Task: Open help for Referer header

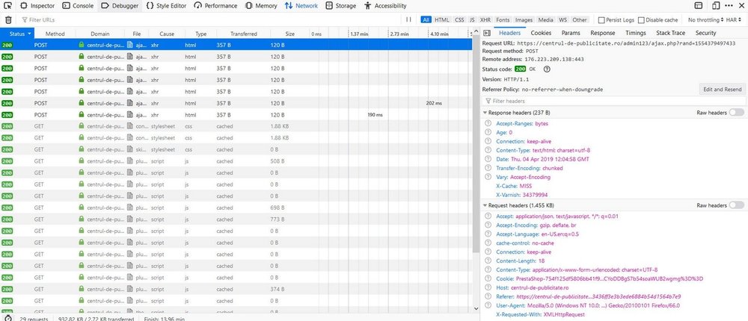Action: click(488, 296)
